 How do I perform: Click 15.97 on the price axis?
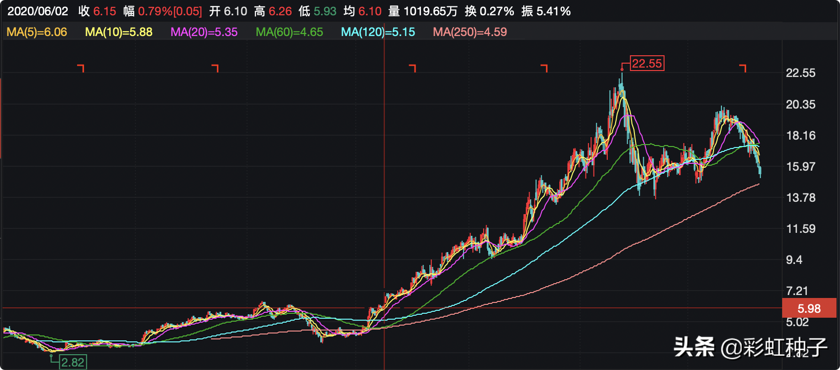coord(800,167)
